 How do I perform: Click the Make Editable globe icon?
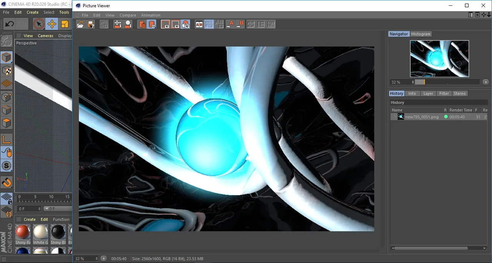7,41
